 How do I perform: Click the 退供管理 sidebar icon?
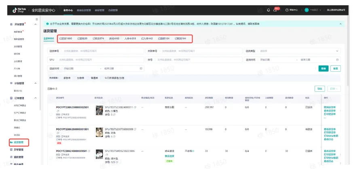(11, 157)
